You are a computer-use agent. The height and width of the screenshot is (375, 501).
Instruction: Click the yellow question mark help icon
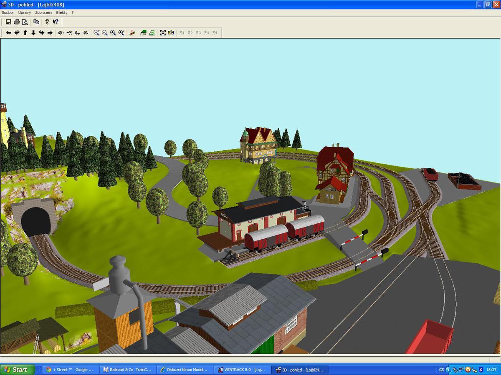[x=47, y=22]
